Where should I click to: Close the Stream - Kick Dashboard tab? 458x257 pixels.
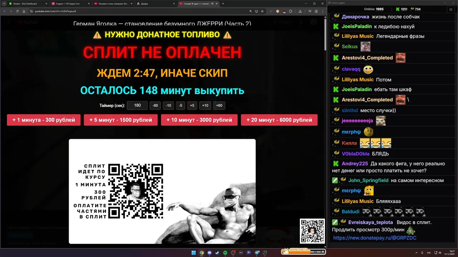point(46,4)
